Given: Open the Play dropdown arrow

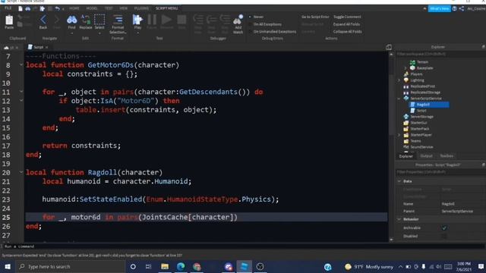Looking at the screenshot, I should (137, 33).
